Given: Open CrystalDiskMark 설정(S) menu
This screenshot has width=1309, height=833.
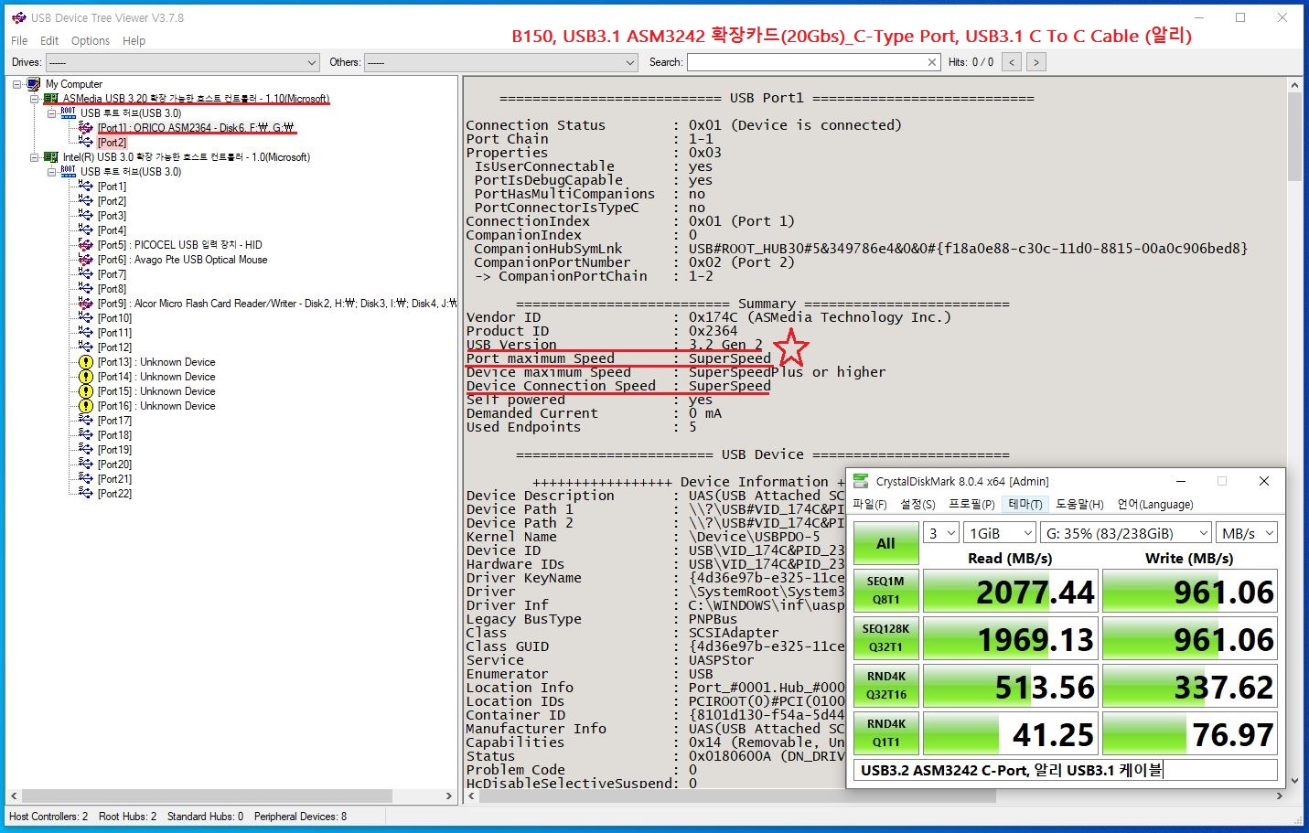Looking at the screenshot, I should (x=917, y=505).
